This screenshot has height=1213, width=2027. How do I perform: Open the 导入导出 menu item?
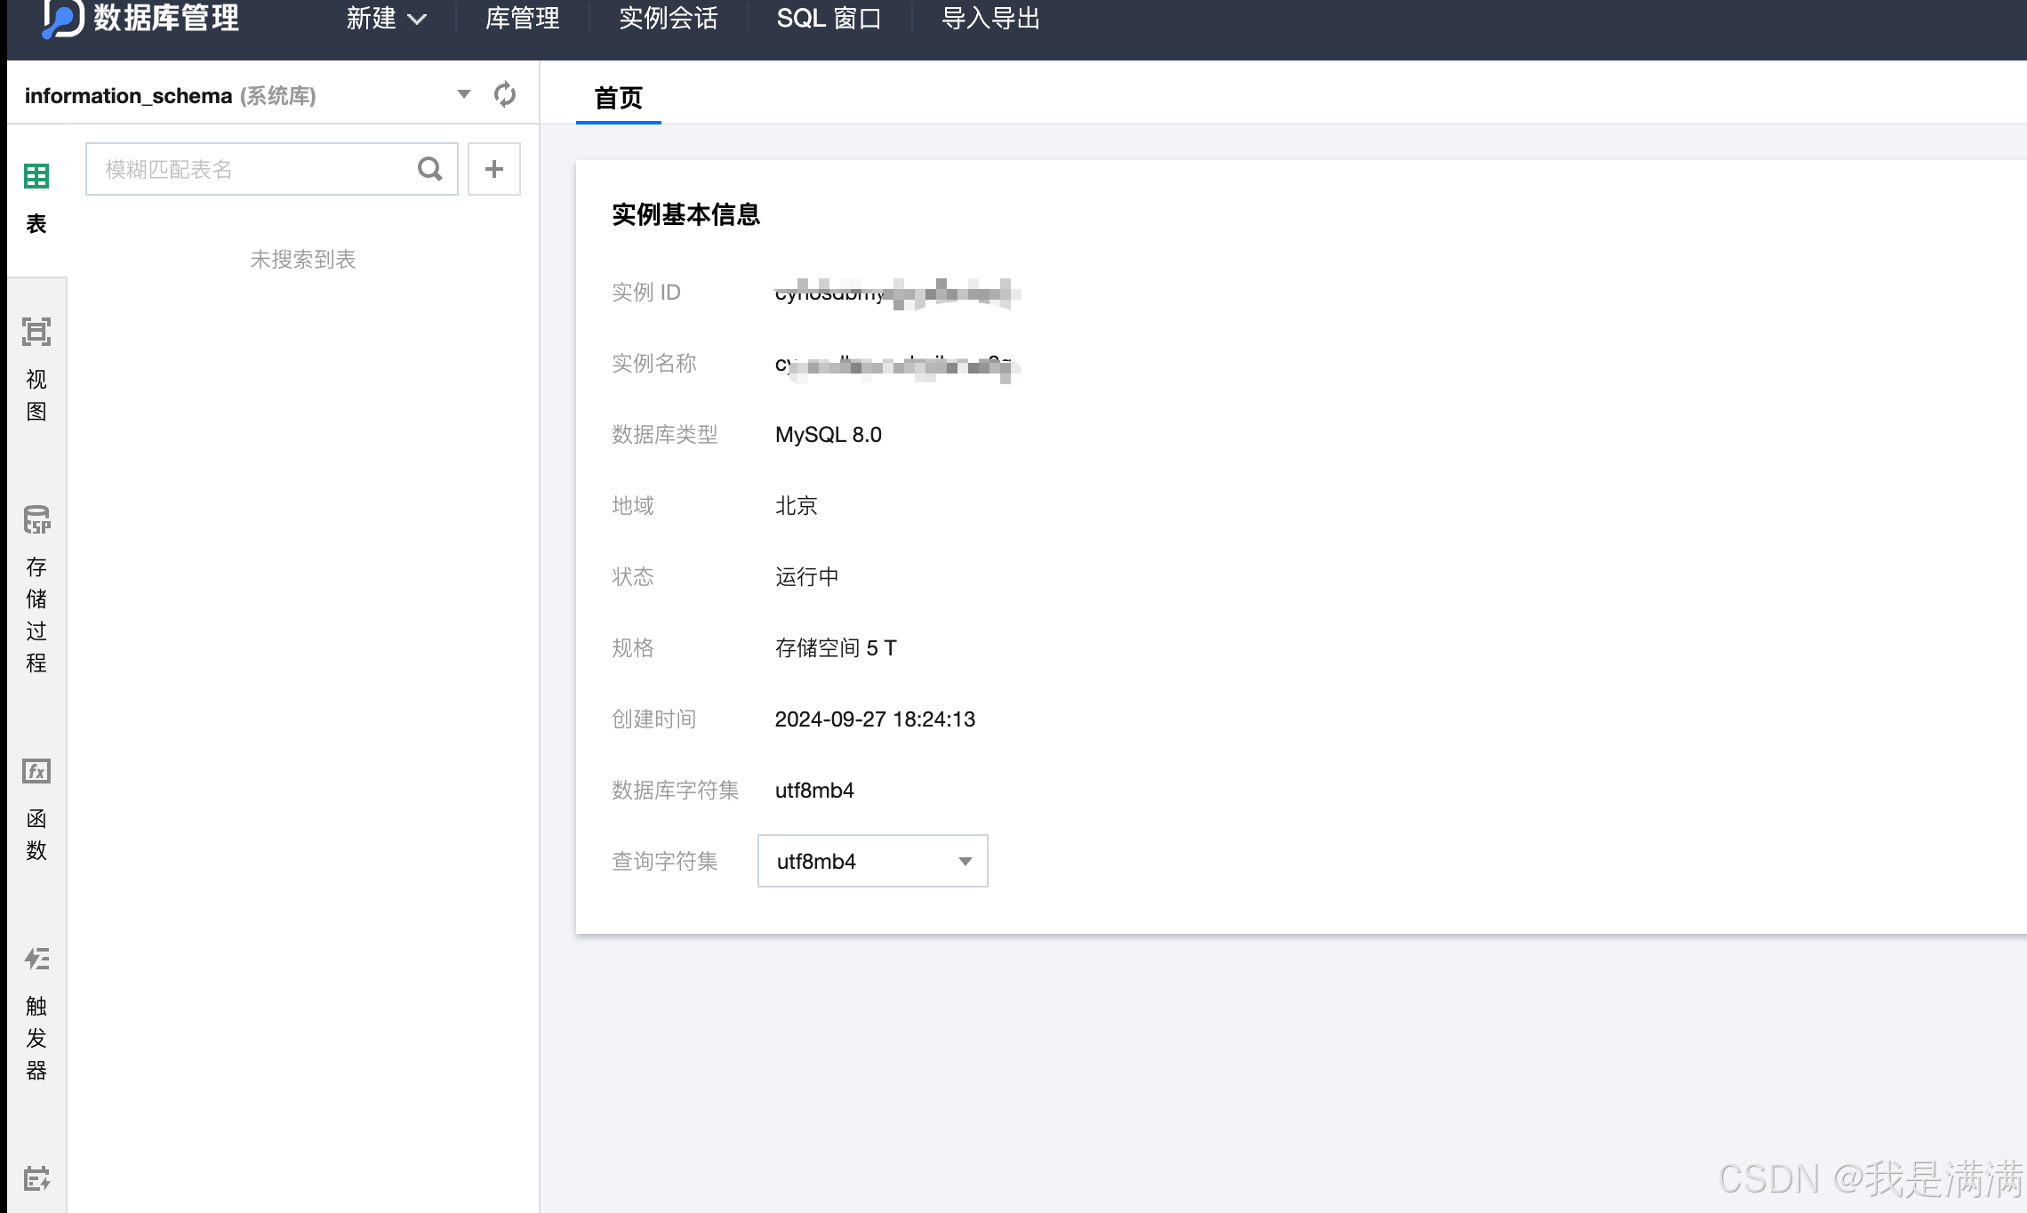click(990, 18)
